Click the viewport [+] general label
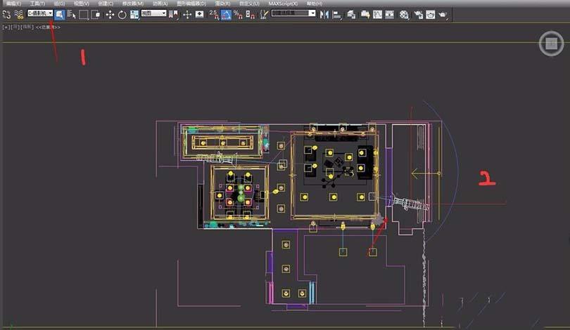570x330 pixels. 6,27
